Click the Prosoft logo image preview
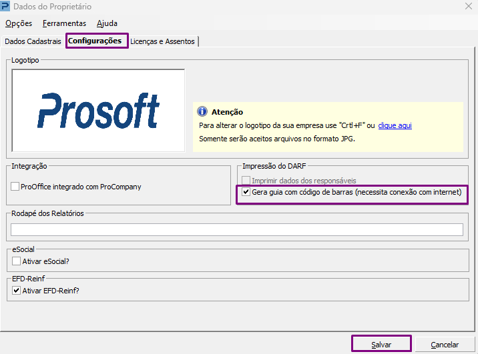Viewport: 478px width, 354px height. click(98, 110)
